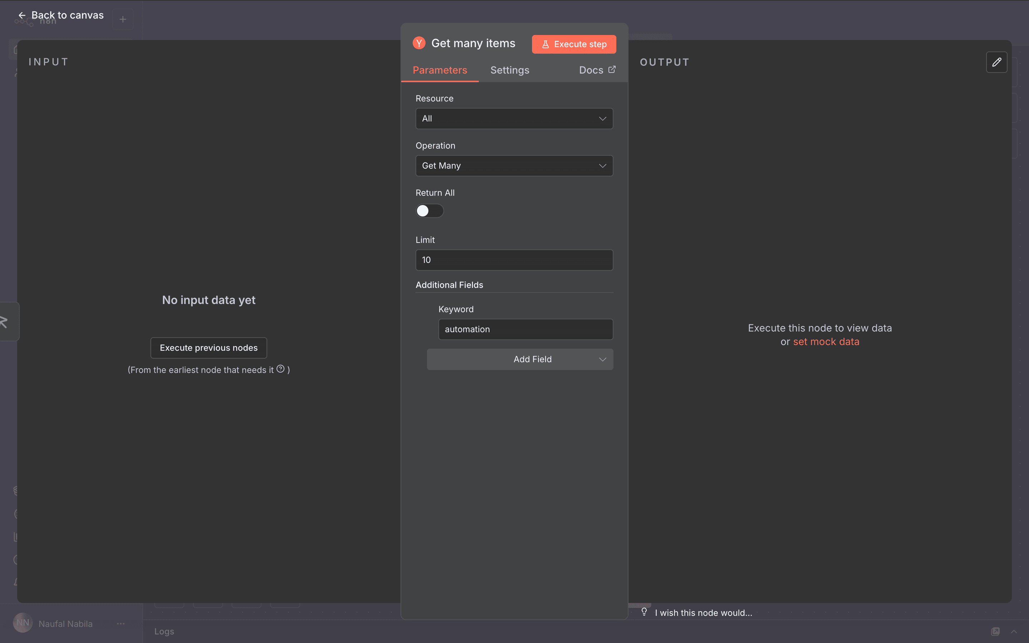Click the Logs label at bottom
The width and height of the screenshot is (1029, 643).
pyautogui.click(x=164, y=632)
